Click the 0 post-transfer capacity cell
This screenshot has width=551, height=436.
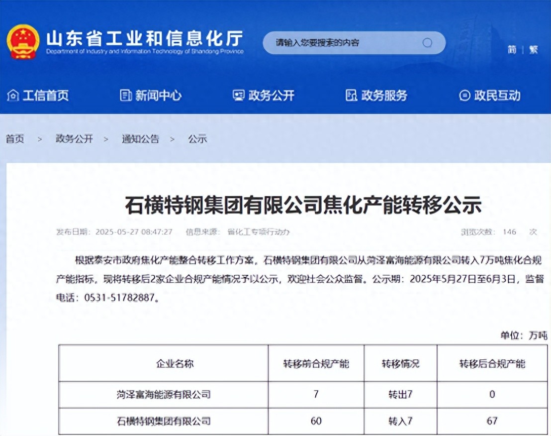pyautogui.click(x=492, y=395)
